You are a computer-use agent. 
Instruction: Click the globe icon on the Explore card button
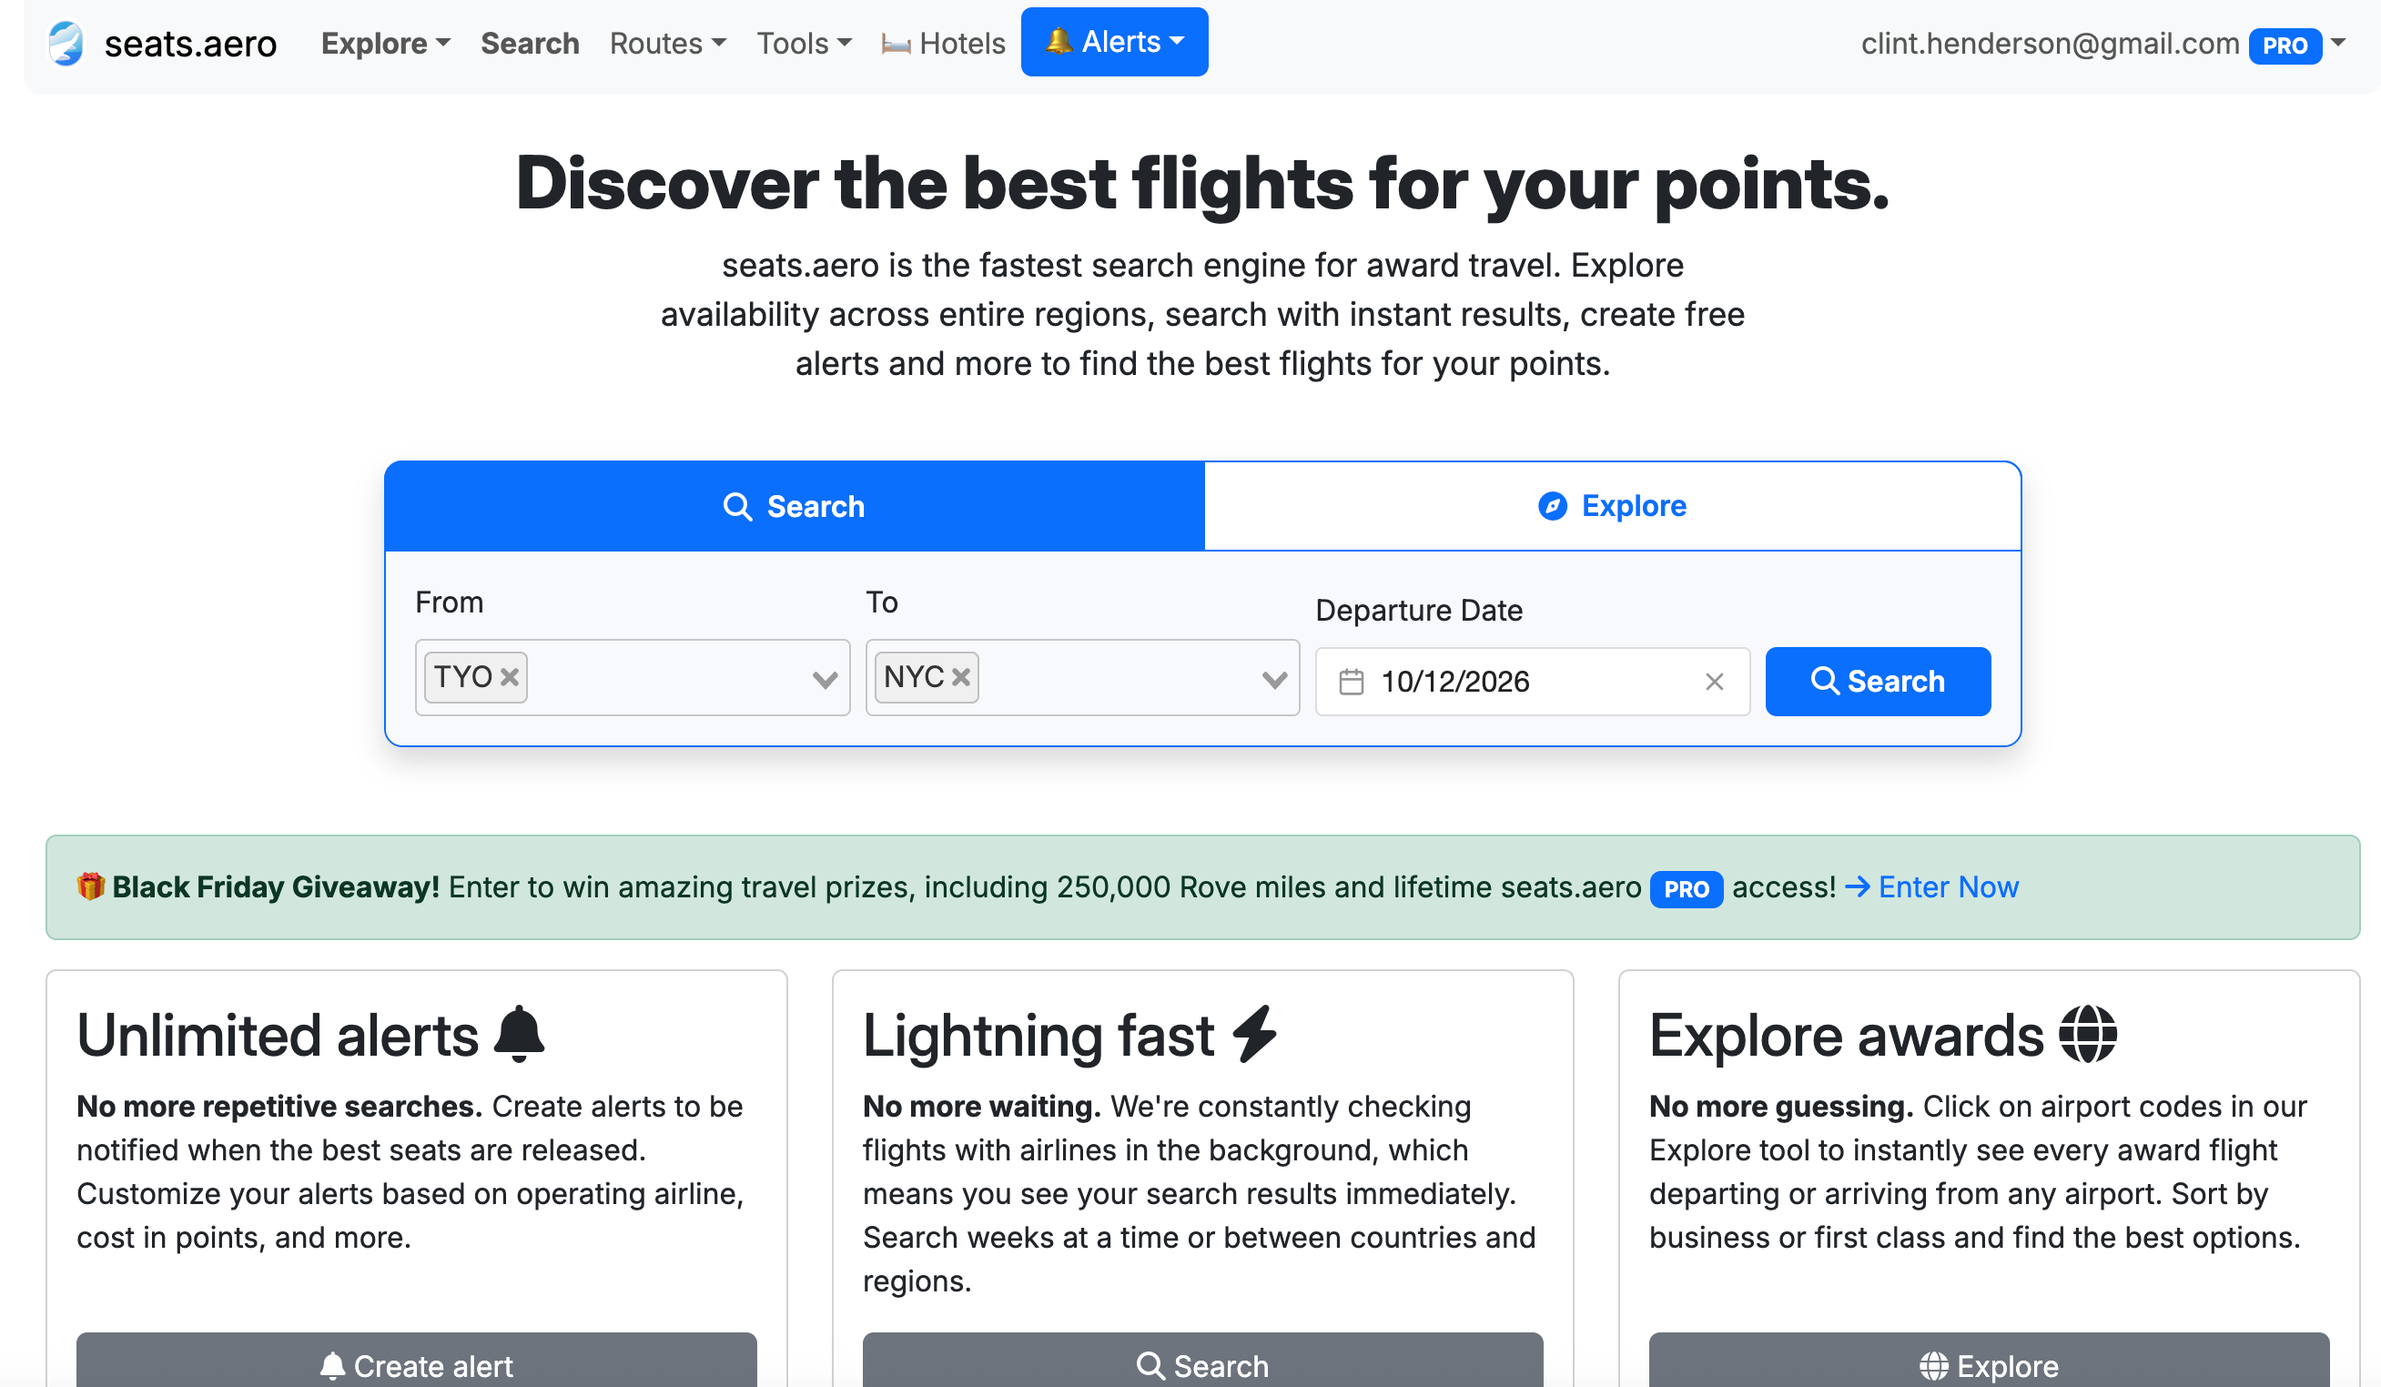1933,1365
